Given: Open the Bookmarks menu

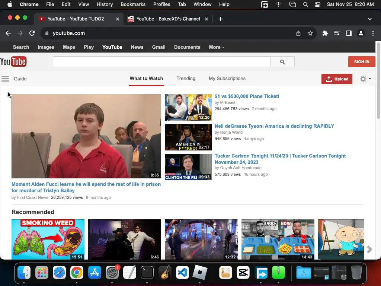Looking at the screenshot, I should point(133,4).
